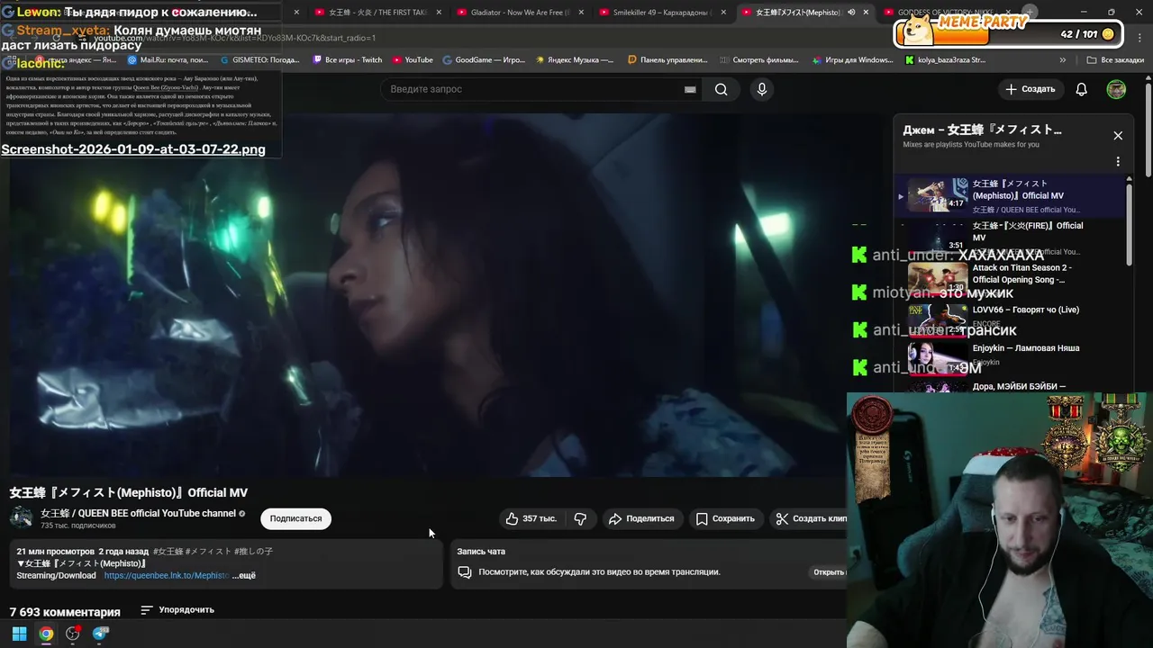Click Сохранить to save the video
This screenshot has height=648, width=1153.
(x=725, y=518)
